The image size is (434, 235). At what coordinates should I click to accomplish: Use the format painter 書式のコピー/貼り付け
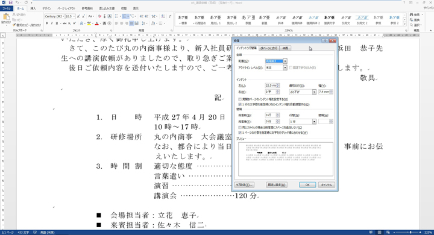pyautogui.click(x=27, y=25)
